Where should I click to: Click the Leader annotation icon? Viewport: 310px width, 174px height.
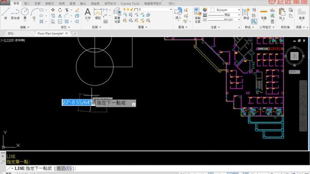tap(106, 15)
